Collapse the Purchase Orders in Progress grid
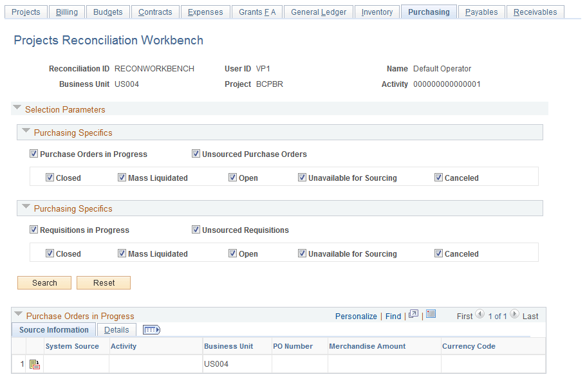587x377 pixels. click(x=17, y=316)
